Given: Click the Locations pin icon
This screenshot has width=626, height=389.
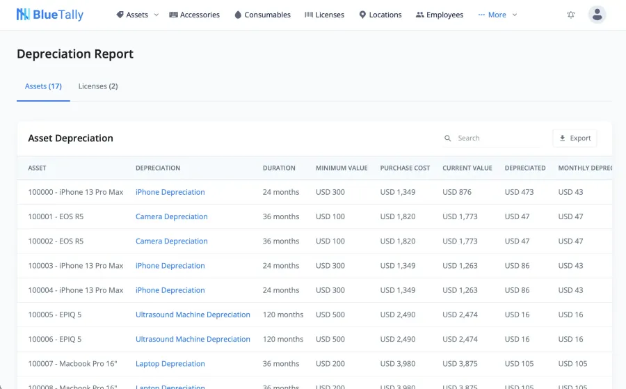Looking at the screenshot, I should point(362,15).
